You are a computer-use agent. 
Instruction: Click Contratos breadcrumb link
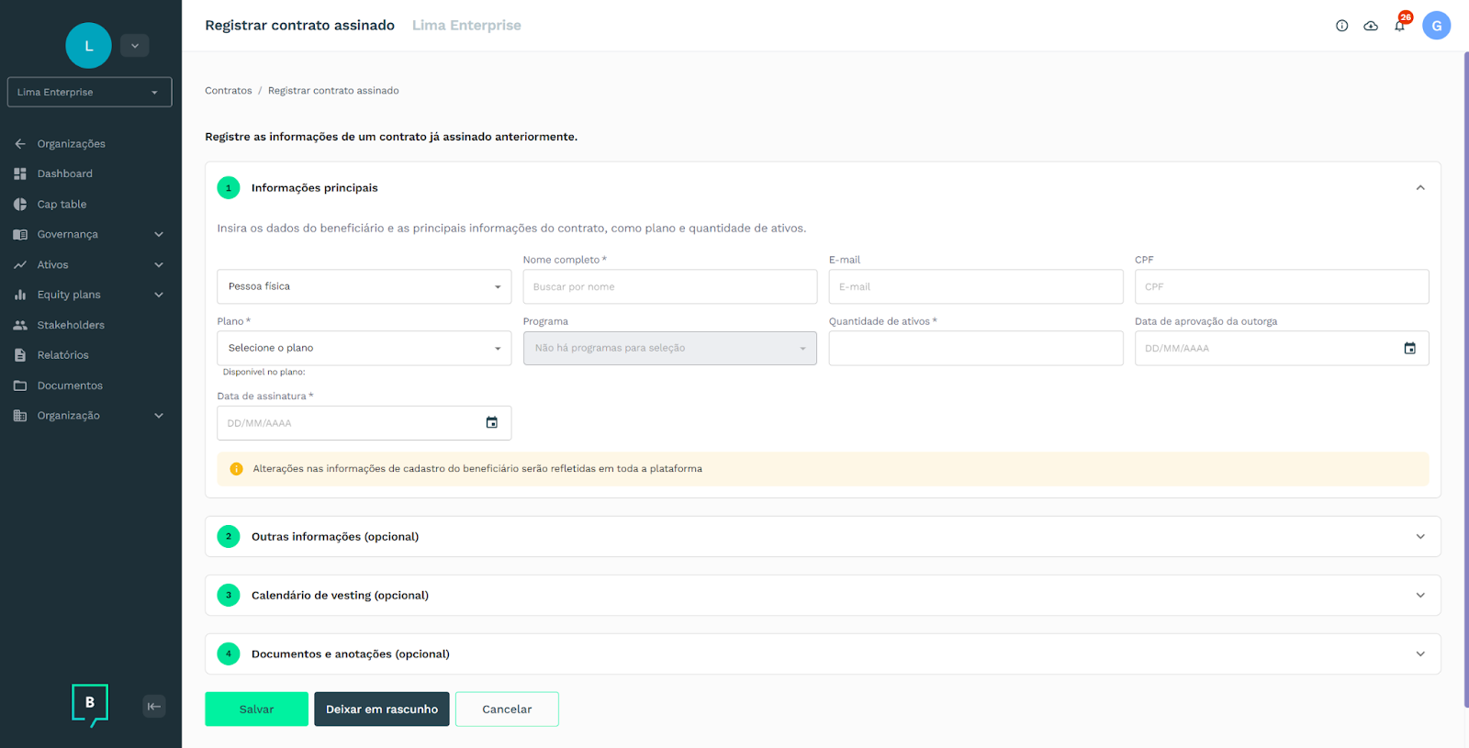(228, 91)
